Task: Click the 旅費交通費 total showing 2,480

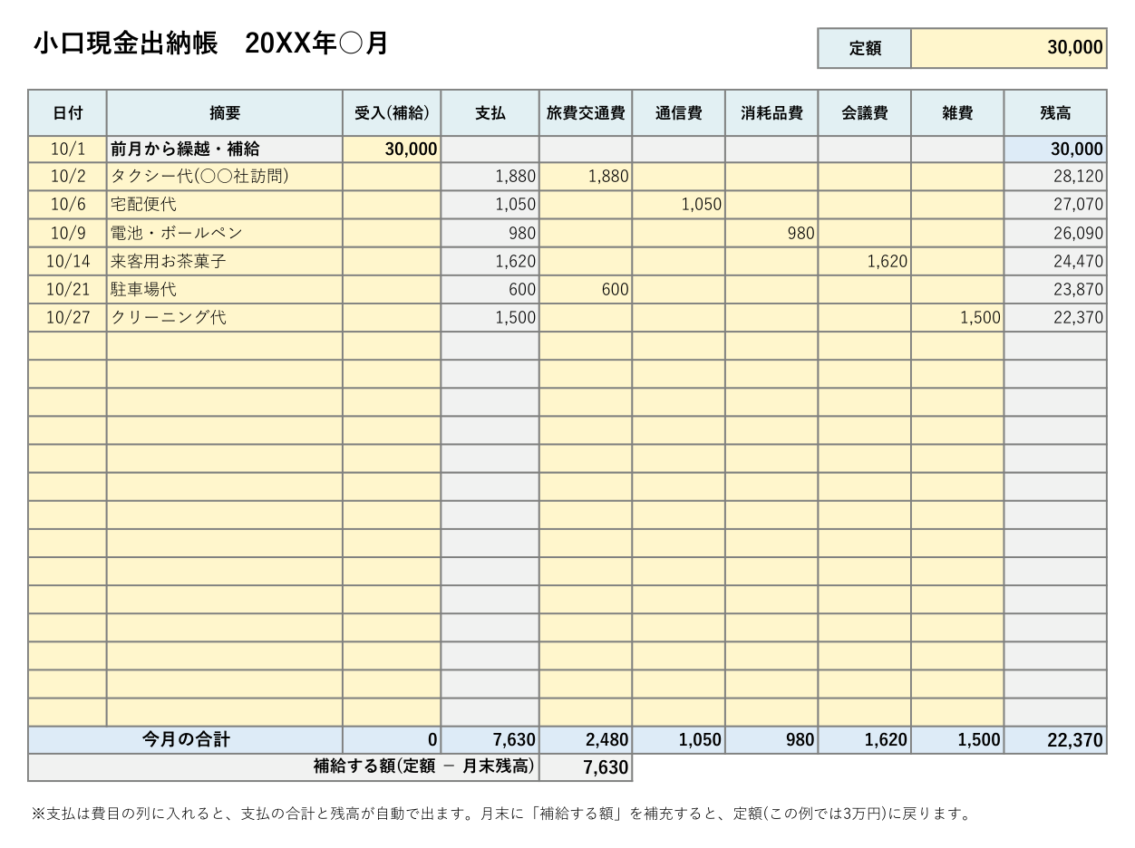Action: tap(586, 739)
